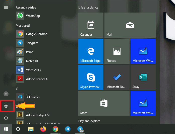Expand the Start menu hamburger button
This screenshot has width=175, height=134.
(x=6, y=8)
